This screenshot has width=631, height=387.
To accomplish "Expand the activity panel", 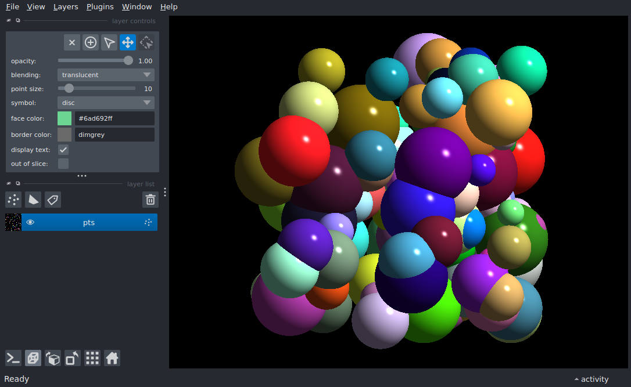I will pos(591,379).
